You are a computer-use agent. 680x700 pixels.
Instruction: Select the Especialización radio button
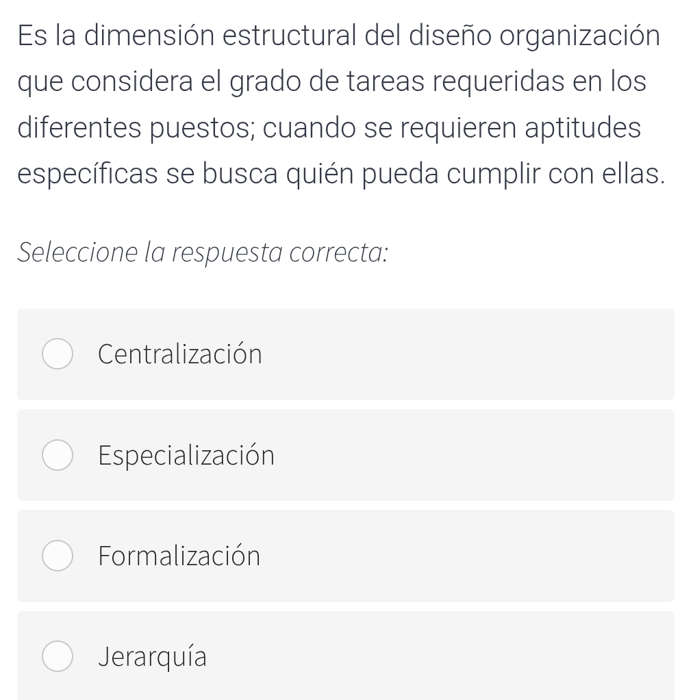58,456
